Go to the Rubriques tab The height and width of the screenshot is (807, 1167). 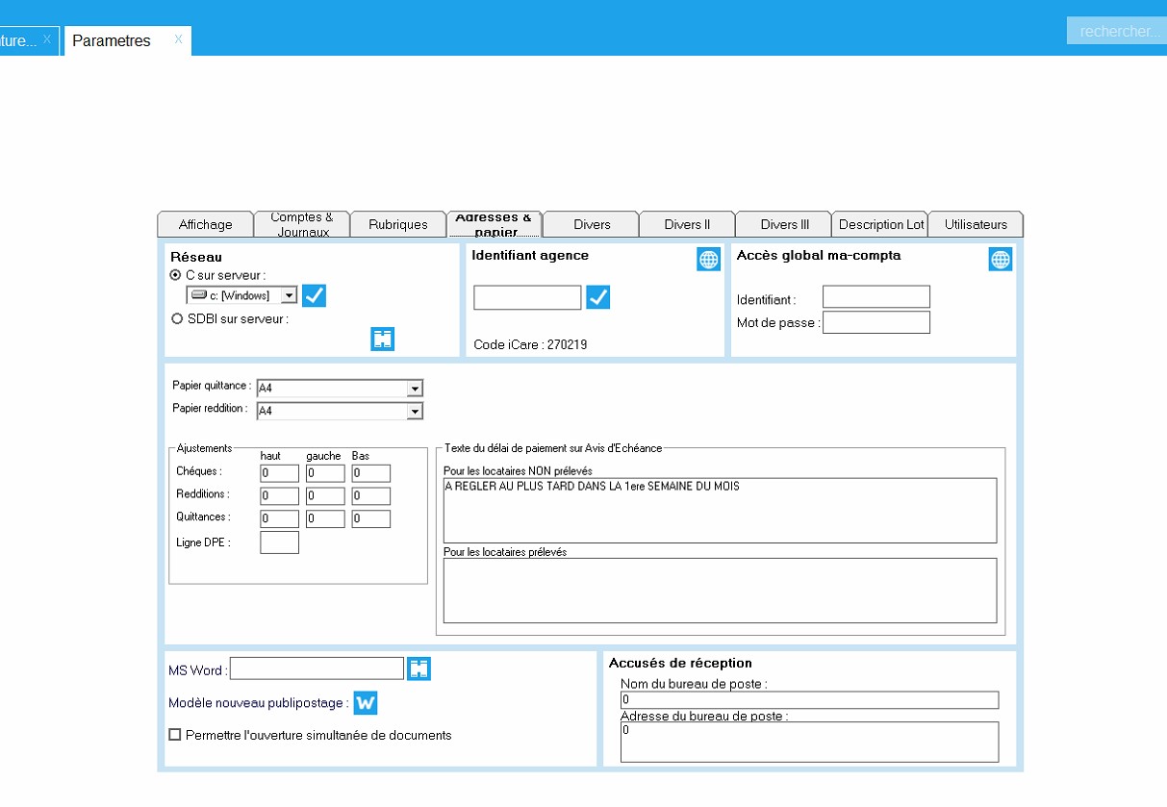click(x=398, y=224)
